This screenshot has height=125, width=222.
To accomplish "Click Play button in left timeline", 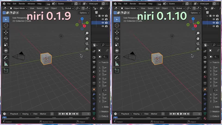I will [70, 114].
